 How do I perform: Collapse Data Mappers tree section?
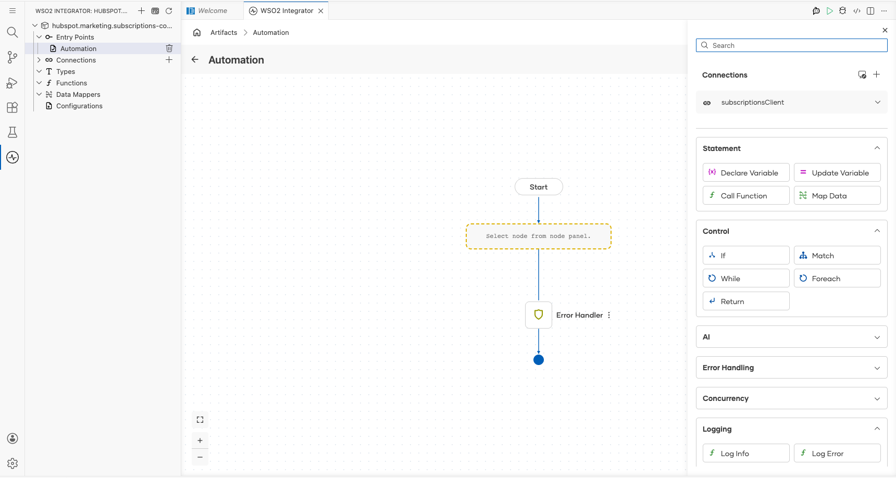click(39, 94)
